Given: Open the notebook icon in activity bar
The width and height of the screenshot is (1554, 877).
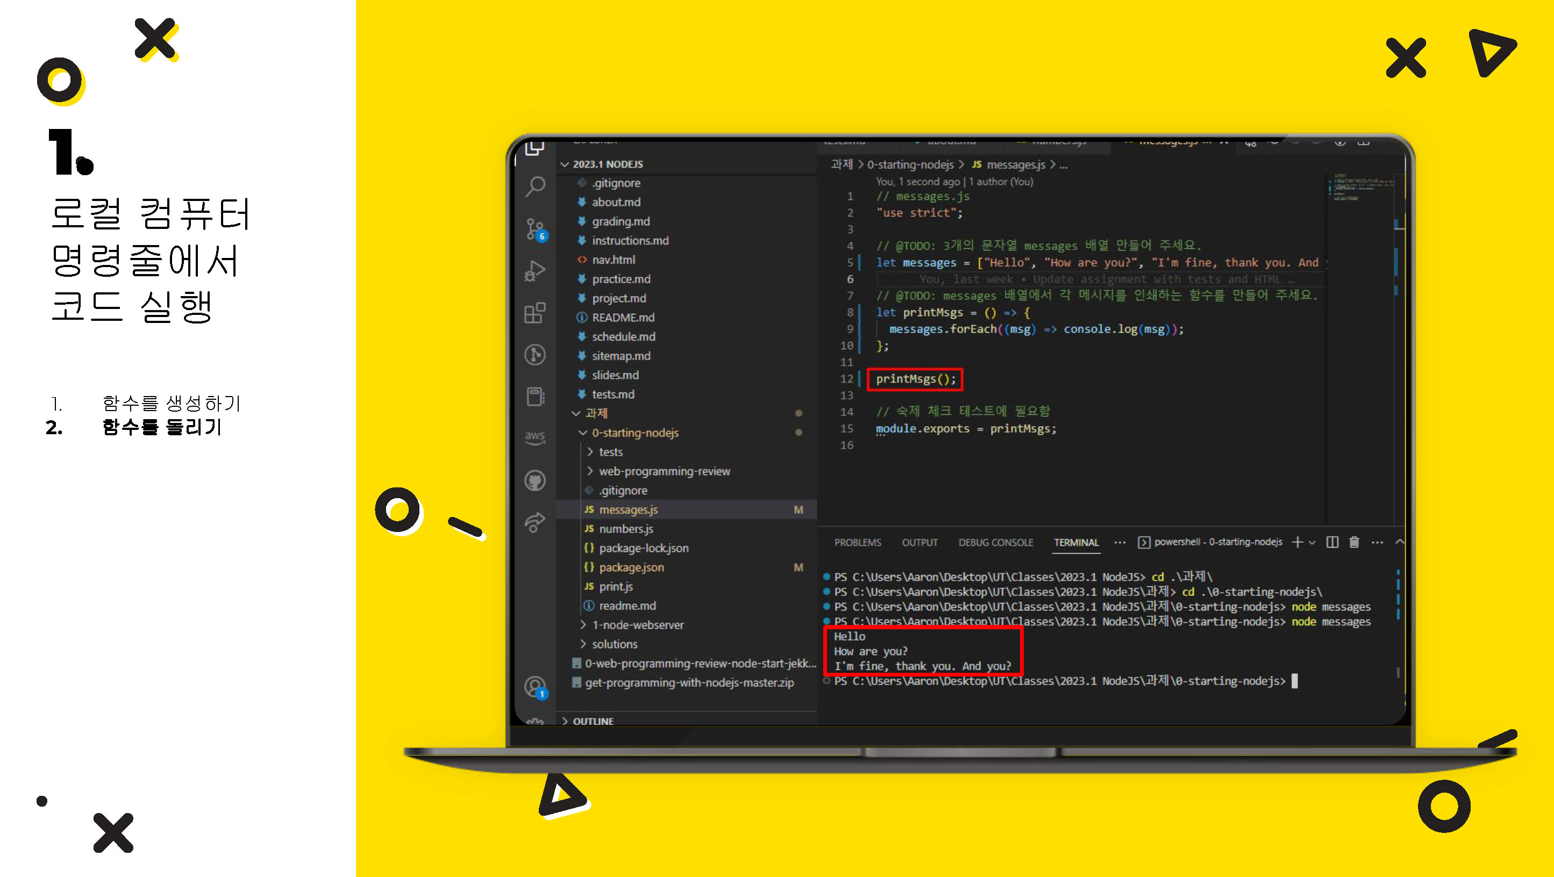Looking at the screenshot, I should [535, 397].
